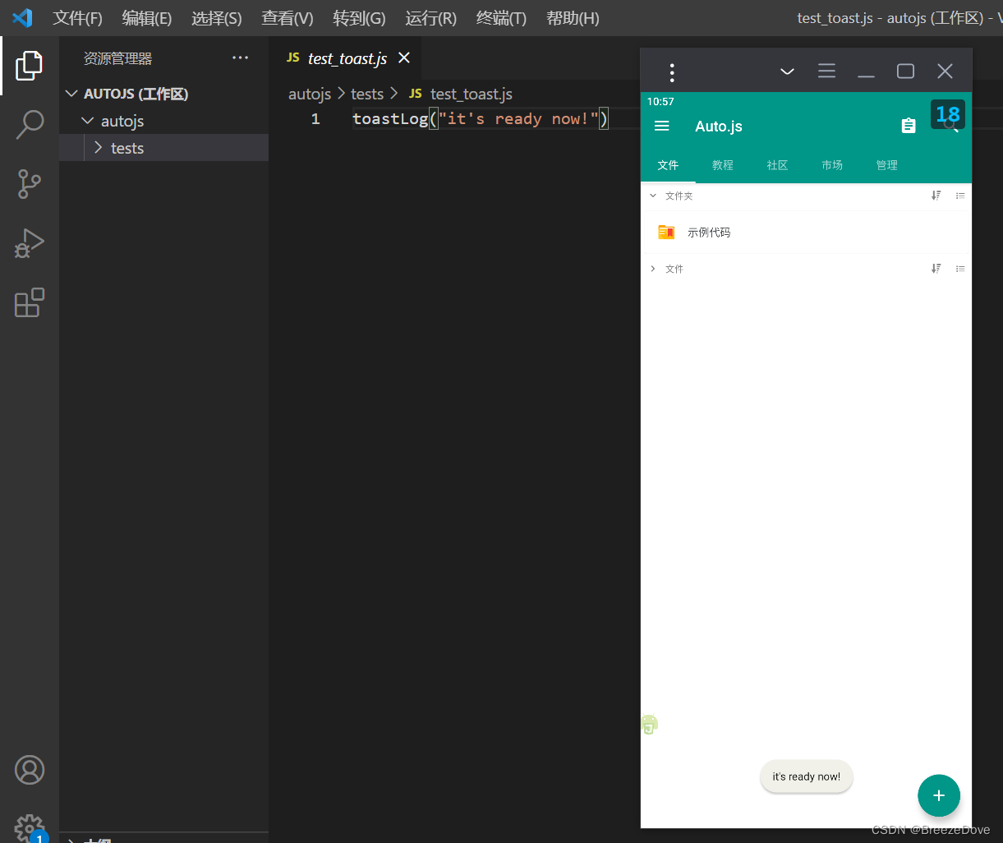Click test_toast.js in the breadcrumb path
This screenshot has width=1003, height=843.
click(x=471, y=94)
